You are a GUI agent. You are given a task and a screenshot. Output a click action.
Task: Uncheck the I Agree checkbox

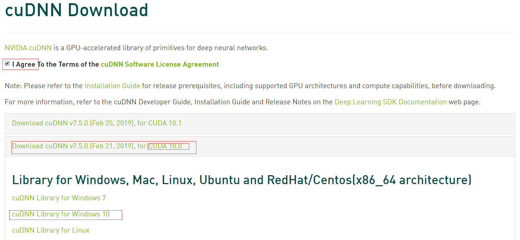coord(7,64)
